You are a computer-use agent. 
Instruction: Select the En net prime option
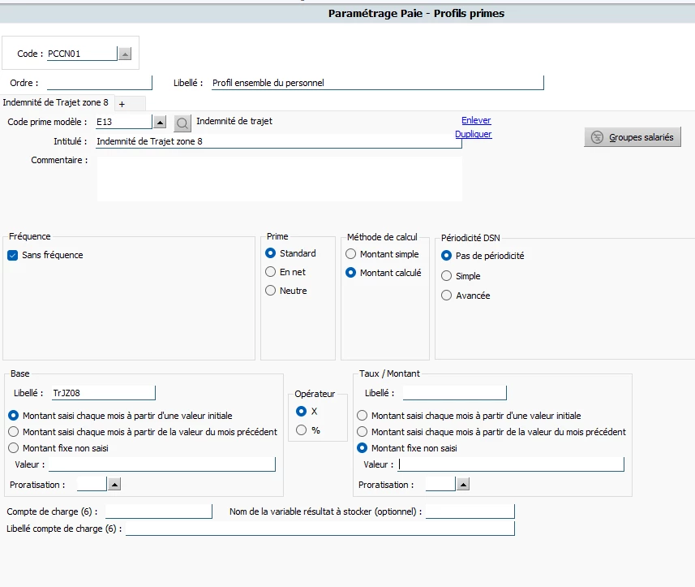click(271, 272)
